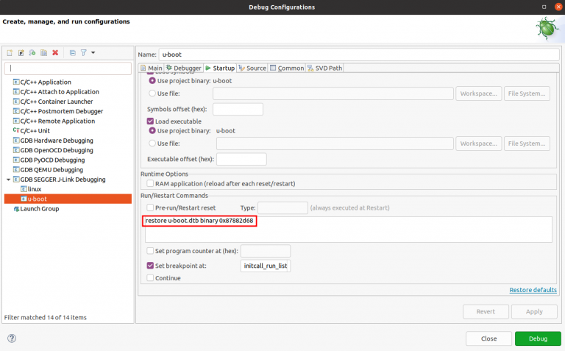
Task: Click the Collapse All icon in toolbar
Action: tap(72, 53)
